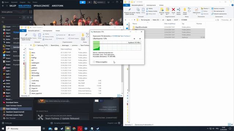Click Kopiuj ścieżkę in the right Explorer ribbon
The image size is (234, 131).
152,11
